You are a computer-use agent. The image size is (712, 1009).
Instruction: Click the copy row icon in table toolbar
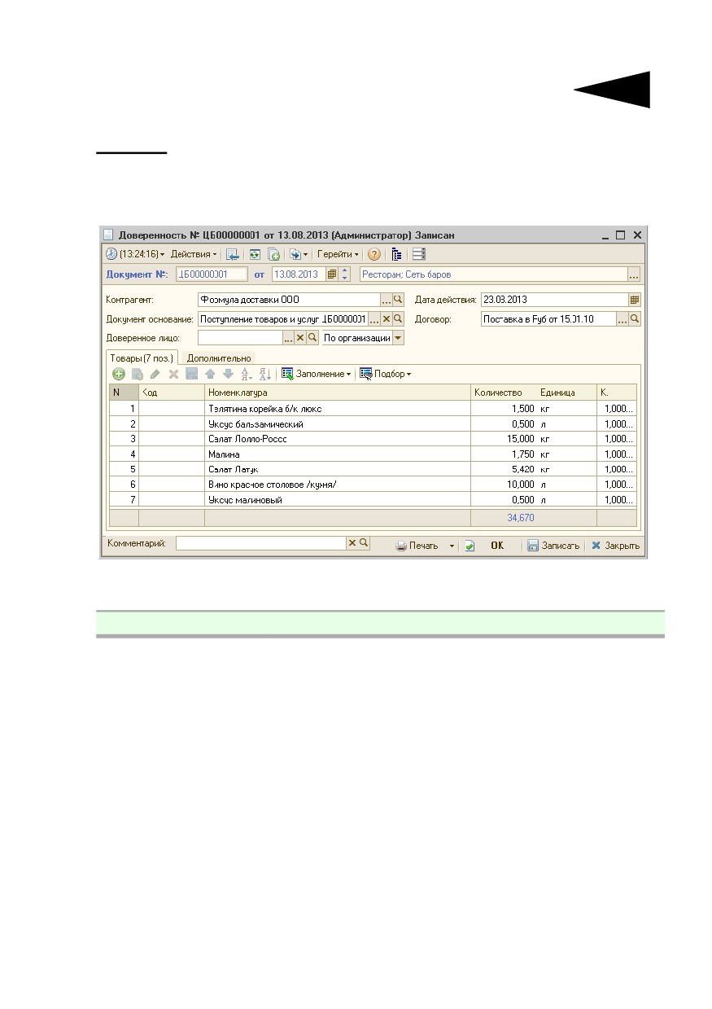tap(138, 374)
